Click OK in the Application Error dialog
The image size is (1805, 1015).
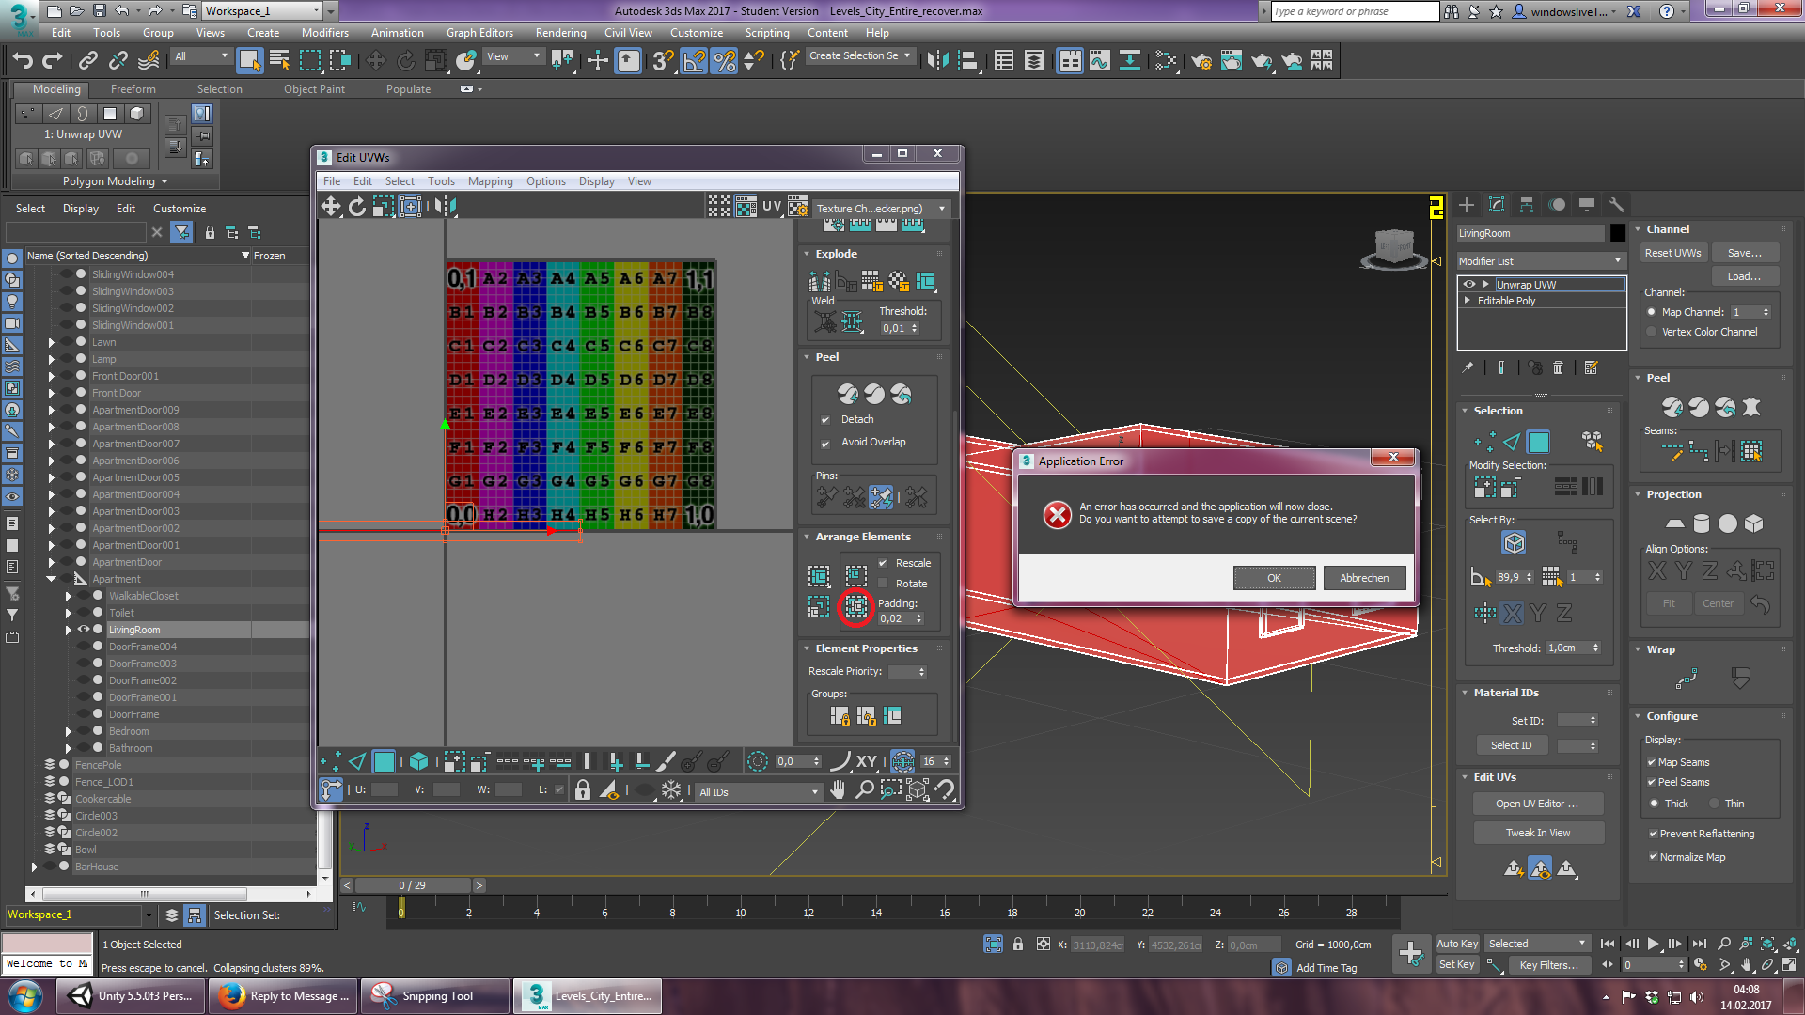coord(1274,578)
